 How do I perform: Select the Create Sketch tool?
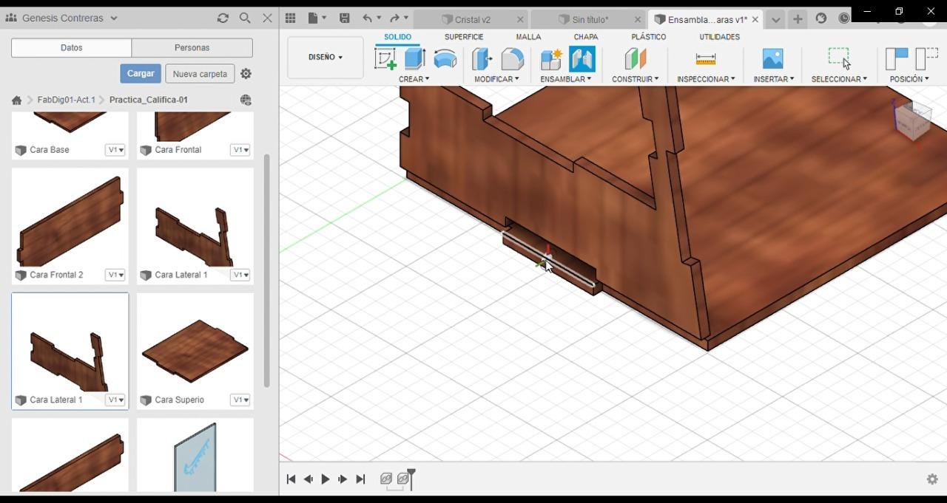point(385,59)
